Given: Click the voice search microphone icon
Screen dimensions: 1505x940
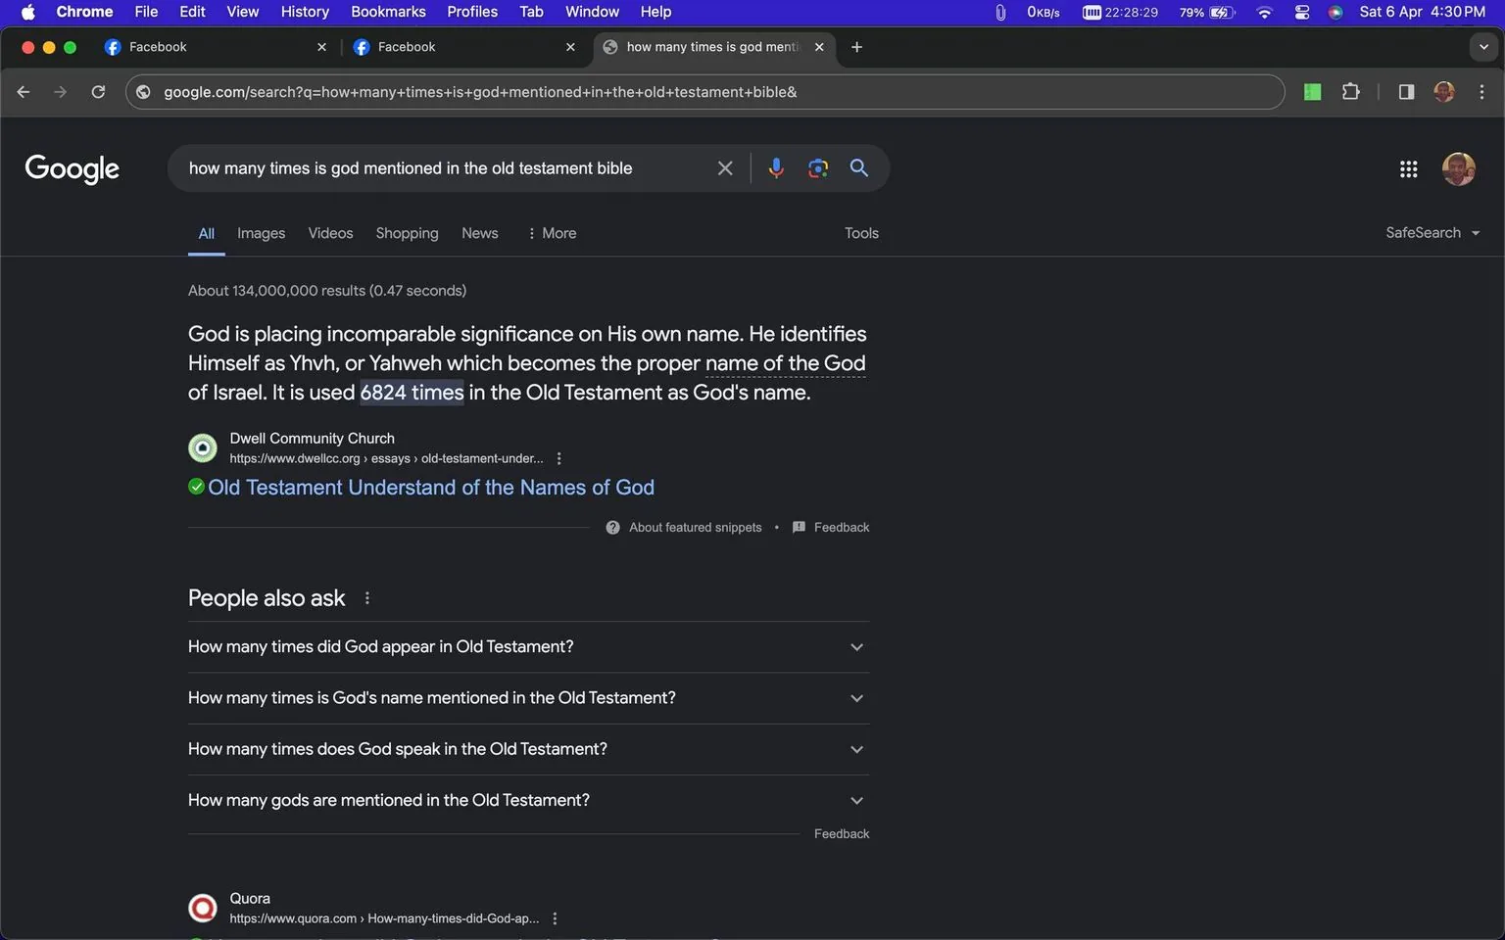Looking at the screenshot, I should 775,167.
